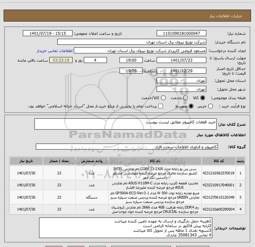Click the تاریخ نیاز column header
Viewport: 255px width, 247px height.
pos(26,161)
